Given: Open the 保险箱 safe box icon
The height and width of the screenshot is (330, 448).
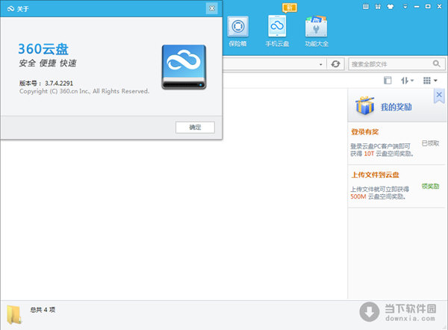Looking at the screenshot, I should pos(238,31).
